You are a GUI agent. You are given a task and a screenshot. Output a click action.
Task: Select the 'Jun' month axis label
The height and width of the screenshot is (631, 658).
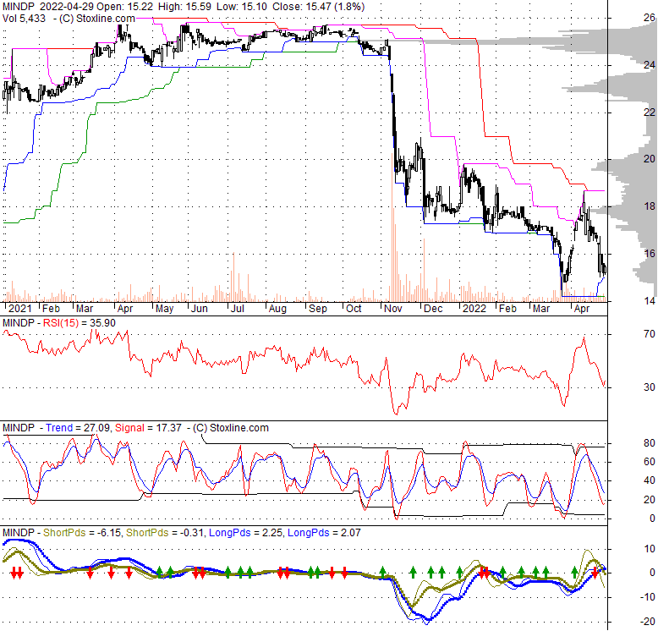pyautogui.click(x=200, y=309)
